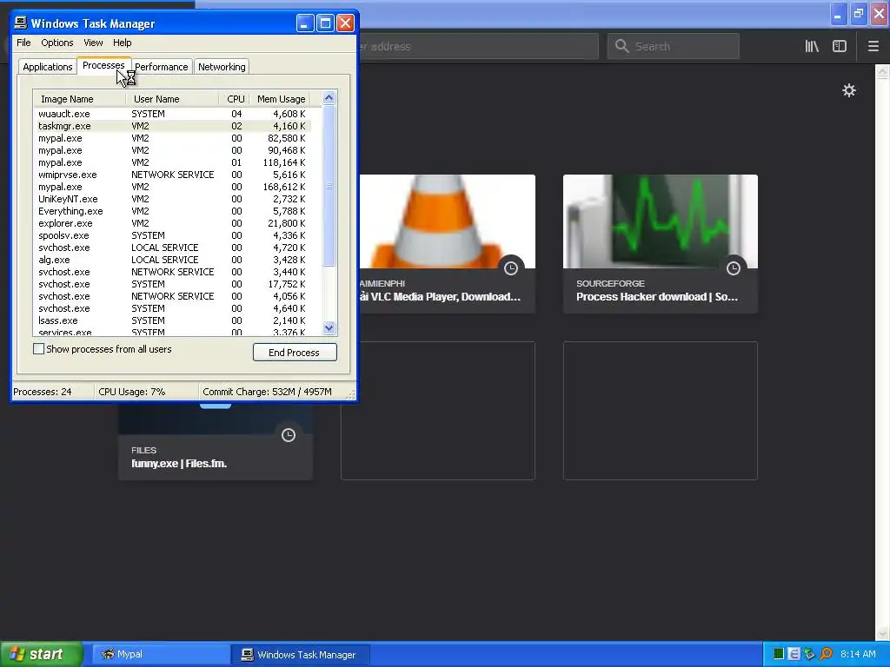Viewport: 890px width, 667px height.
Task: Click the End Process button
Action: coord(295,353)
